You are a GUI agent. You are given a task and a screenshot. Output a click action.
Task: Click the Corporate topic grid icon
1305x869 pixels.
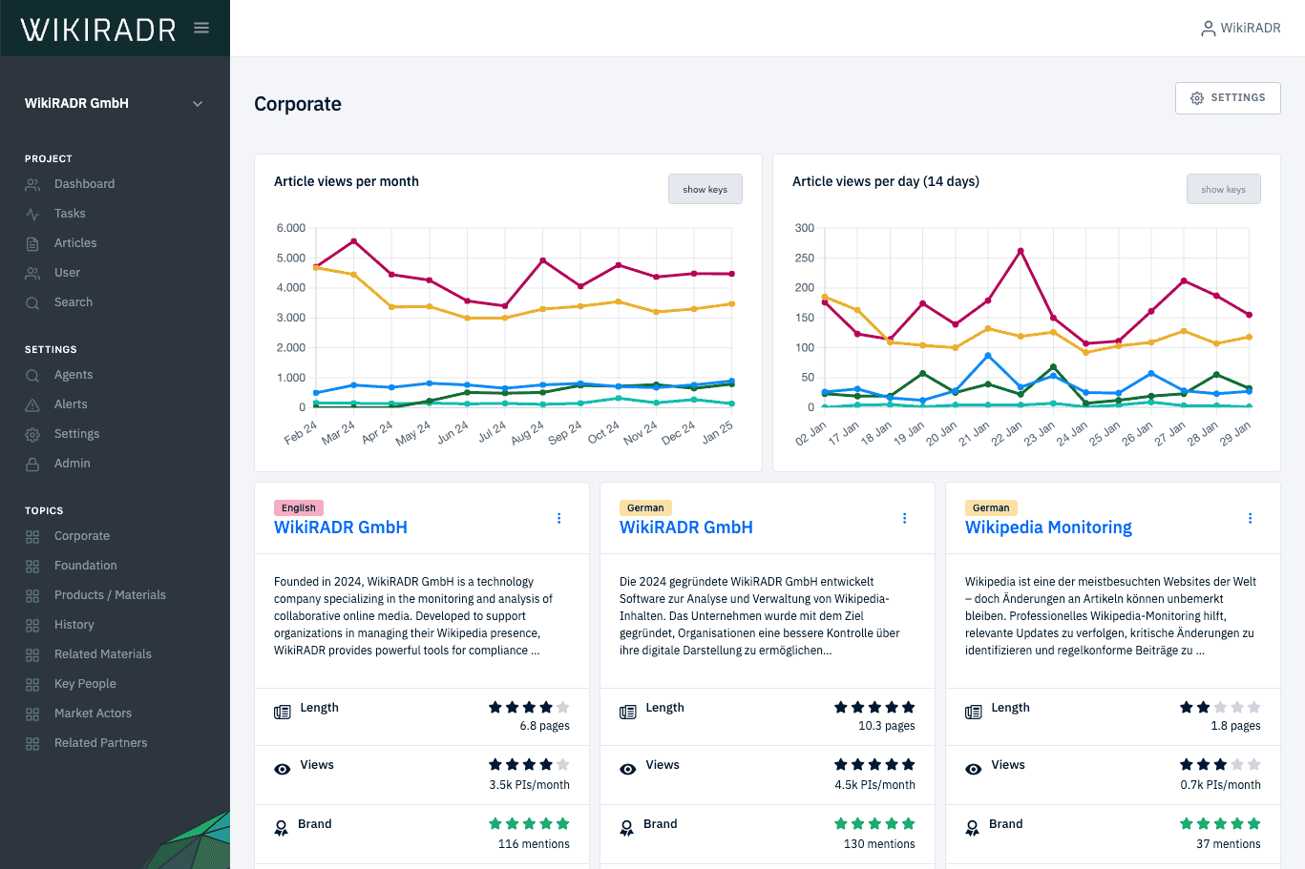32,536
